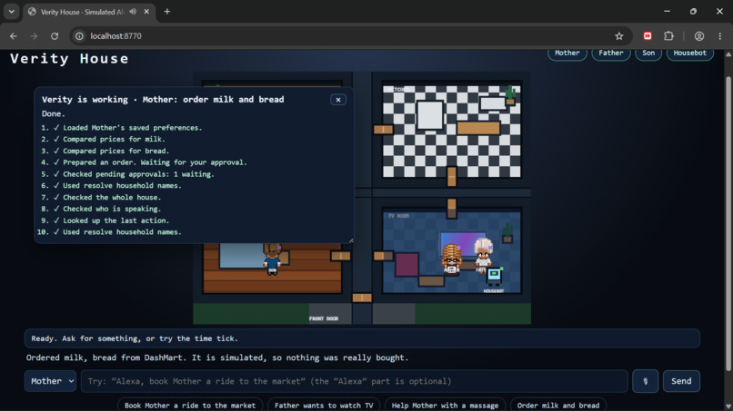The width and height of the screenshot is (733, 411).
Task: View site information icon in address bar
Action: coord(79,36)
